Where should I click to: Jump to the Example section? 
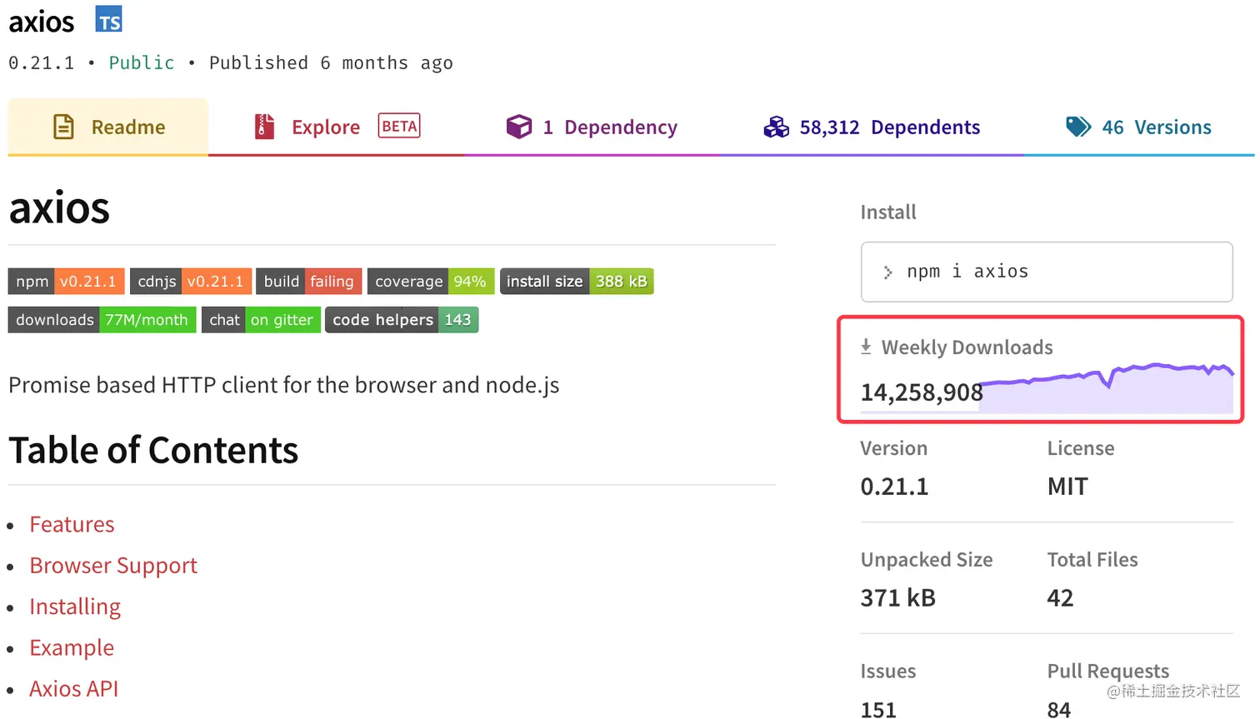pos(72,647)
